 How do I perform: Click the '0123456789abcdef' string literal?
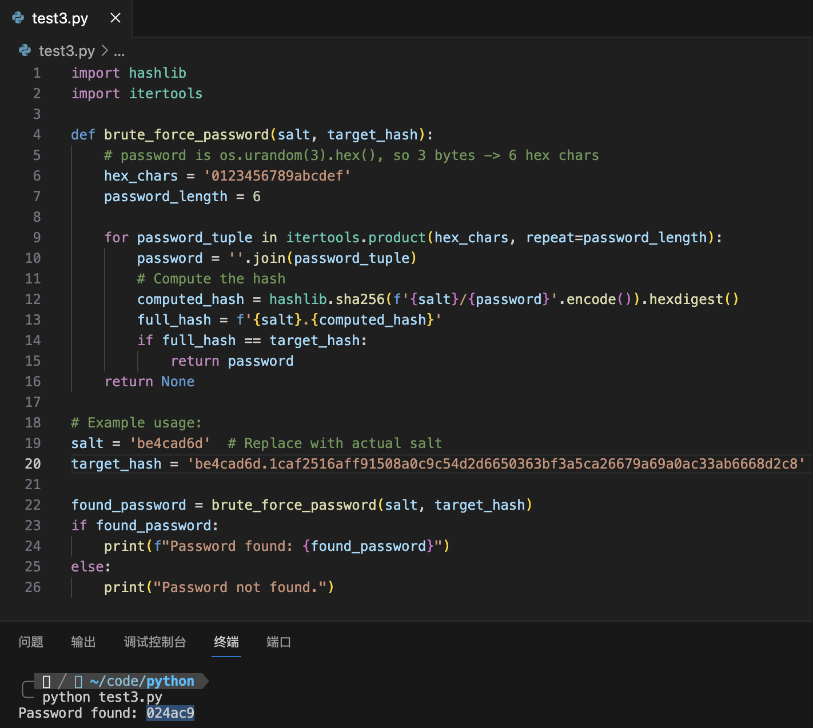coord(277,176)
